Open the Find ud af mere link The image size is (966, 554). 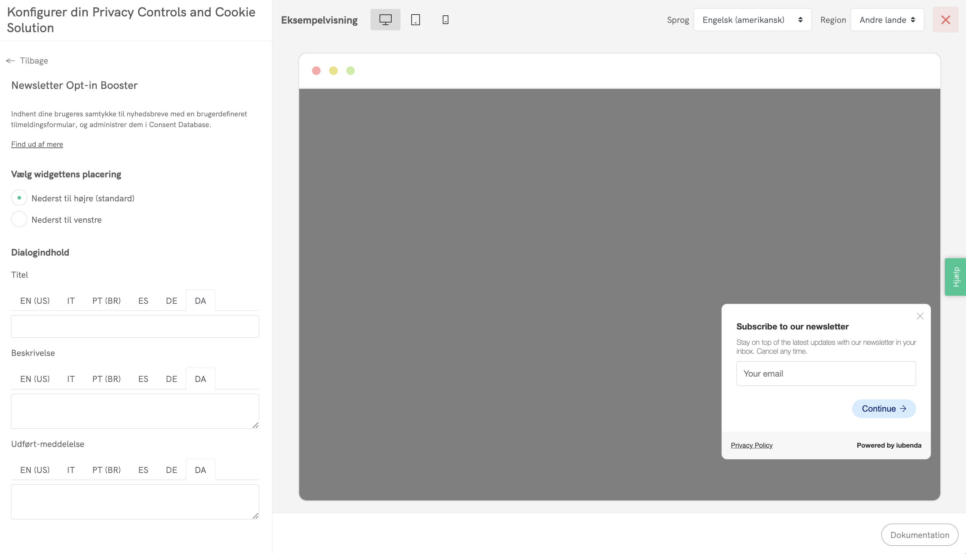pyautogui.click(x=37, y=144)
